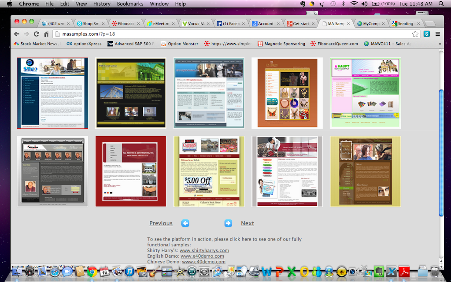
Task: Open the browser home page icon
Action: pyautogui.click(x=46, y=34)
